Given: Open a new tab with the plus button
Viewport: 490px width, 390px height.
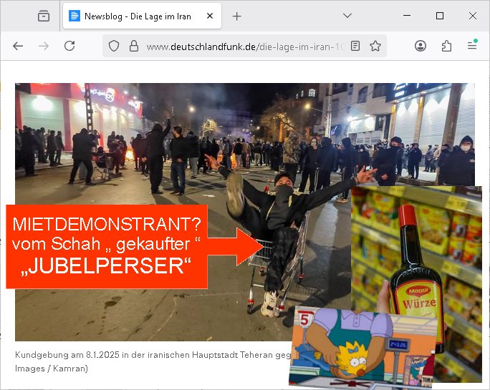Looking at the screenshot, I should (237, 16).
